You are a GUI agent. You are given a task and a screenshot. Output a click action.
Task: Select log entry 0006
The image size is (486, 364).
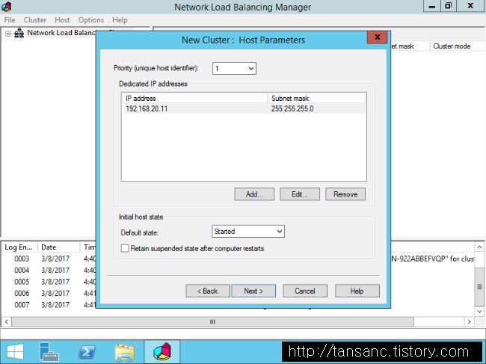[22, 293]
